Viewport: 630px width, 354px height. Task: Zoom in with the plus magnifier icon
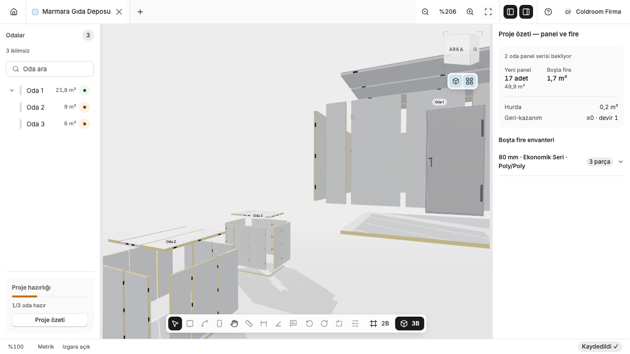(470, 12)
